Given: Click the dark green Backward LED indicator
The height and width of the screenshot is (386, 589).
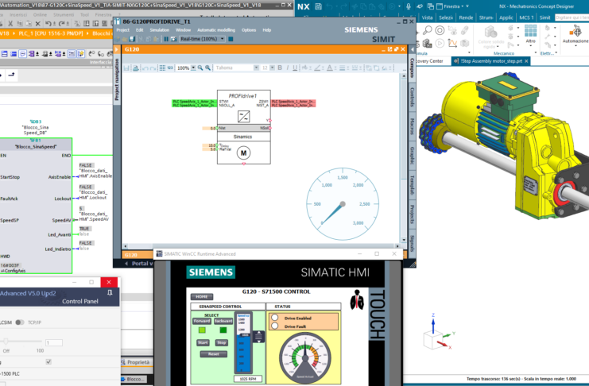Looking at the screenshot, I should coord(223,330).
